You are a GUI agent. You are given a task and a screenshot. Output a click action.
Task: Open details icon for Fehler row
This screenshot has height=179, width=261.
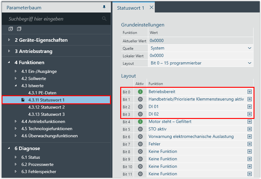(249, 144)
